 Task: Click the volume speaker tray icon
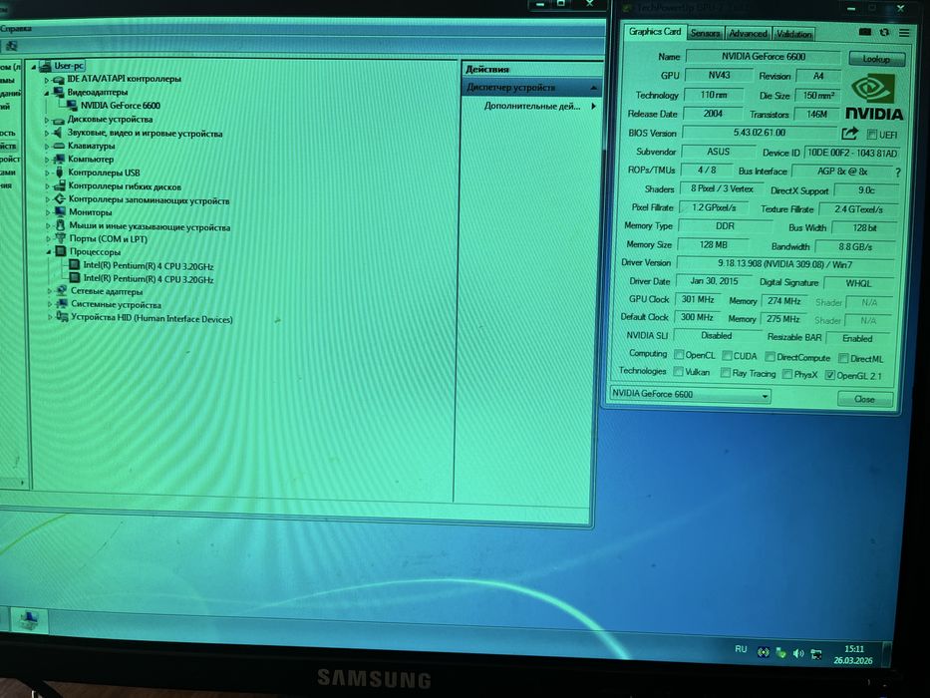coord(798,653)
